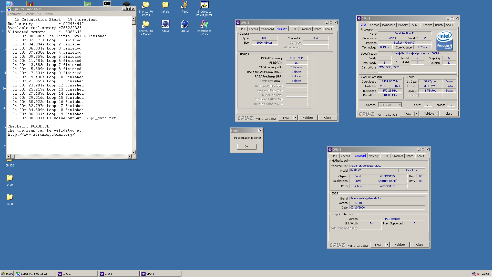
Task: Open Shortcut to PCMark05 icon
Action: click(146, 28)
